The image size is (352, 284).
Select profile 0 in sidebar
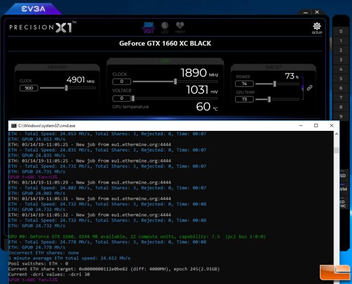click(341, 32)
